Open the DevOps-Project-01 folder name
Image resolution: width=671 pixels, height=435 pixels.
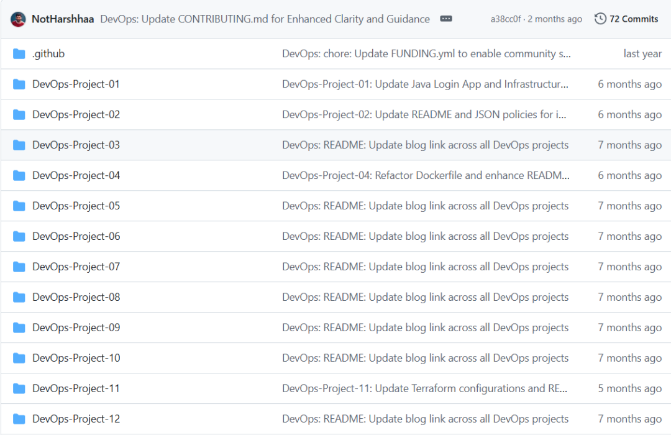pyautogui.click(x=76, y=85)
